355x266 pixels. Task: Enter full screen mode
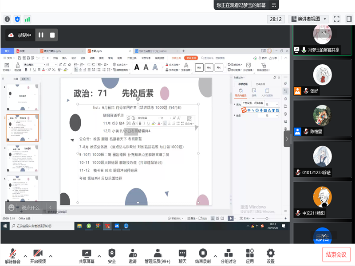pos(336,19)
